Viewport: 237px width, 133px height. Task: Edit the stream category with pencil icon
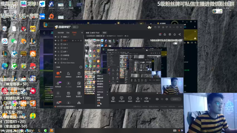[x=104, y=36]
